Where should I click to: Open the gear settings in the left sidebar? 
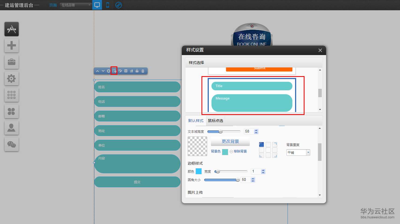[x=12, y=79]
